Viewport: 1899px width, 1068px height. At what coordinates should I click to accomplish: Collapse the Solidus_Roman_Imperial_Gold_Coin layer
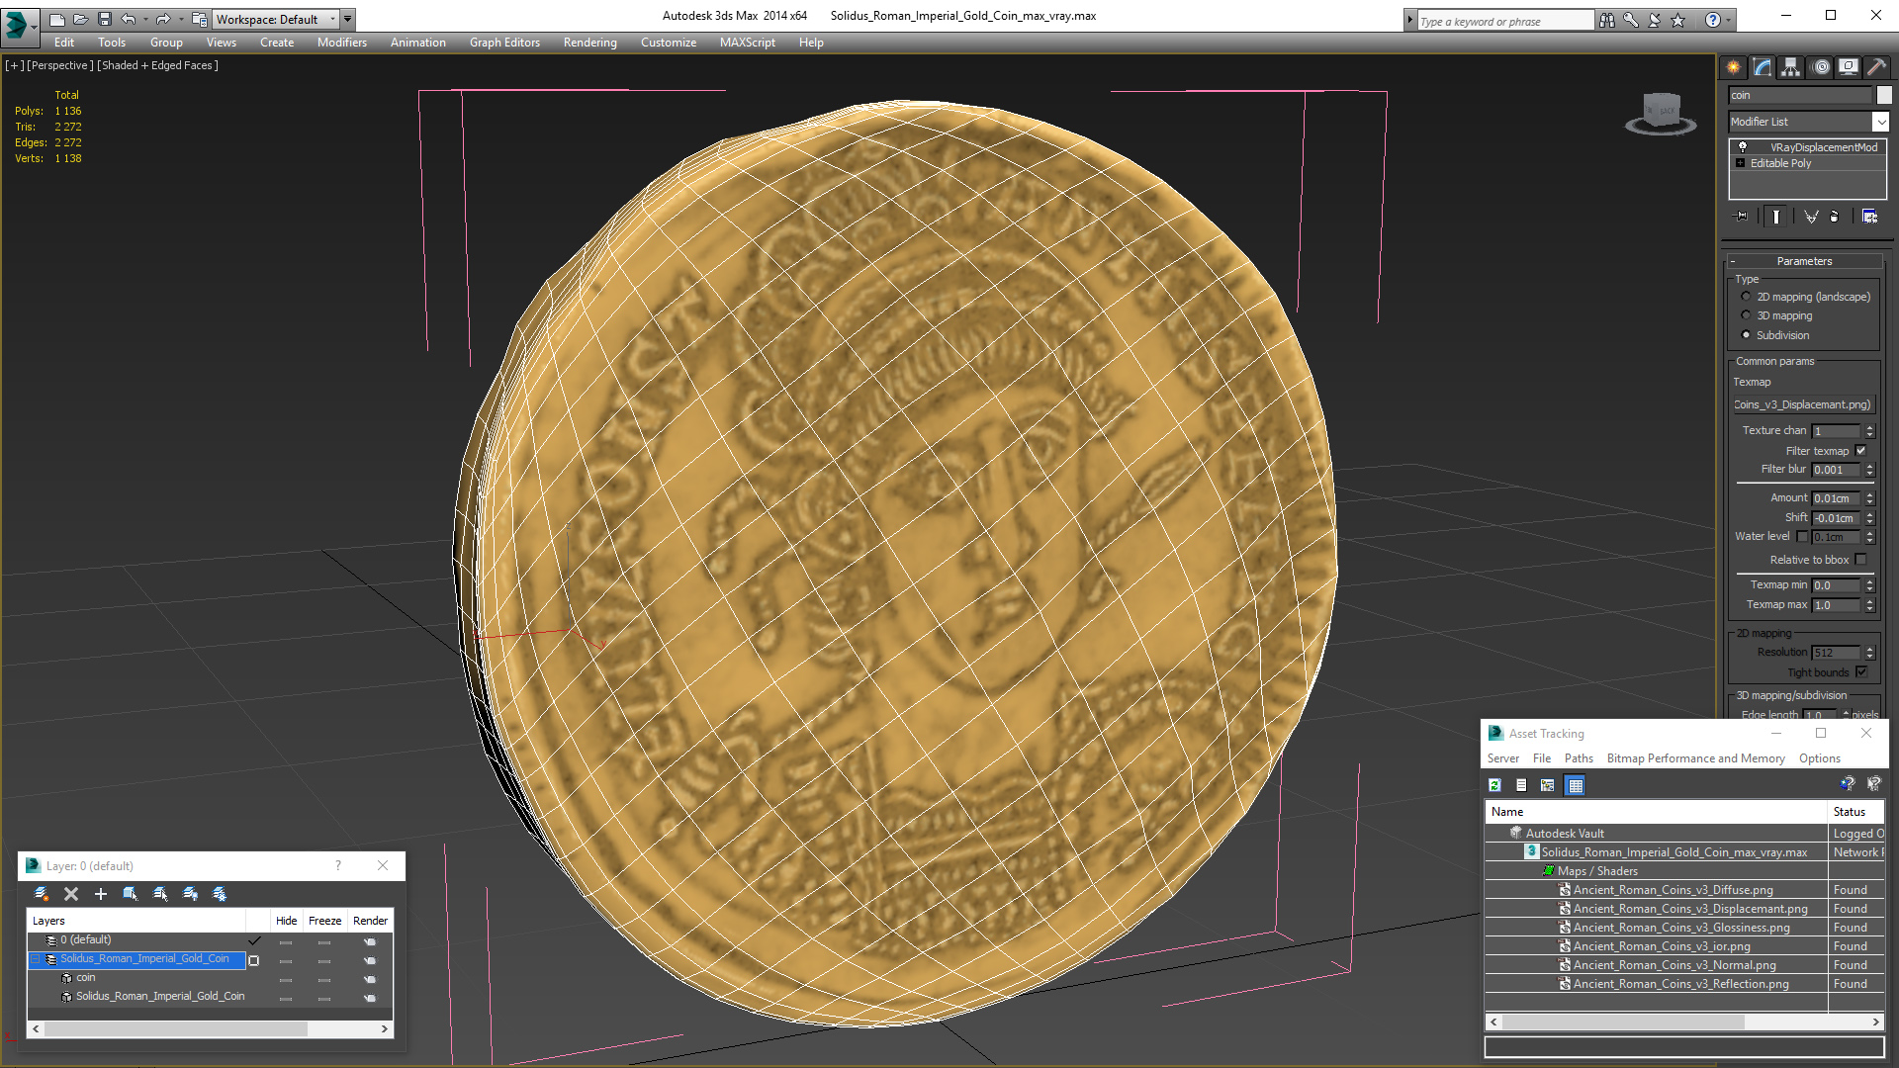[36, 959]
